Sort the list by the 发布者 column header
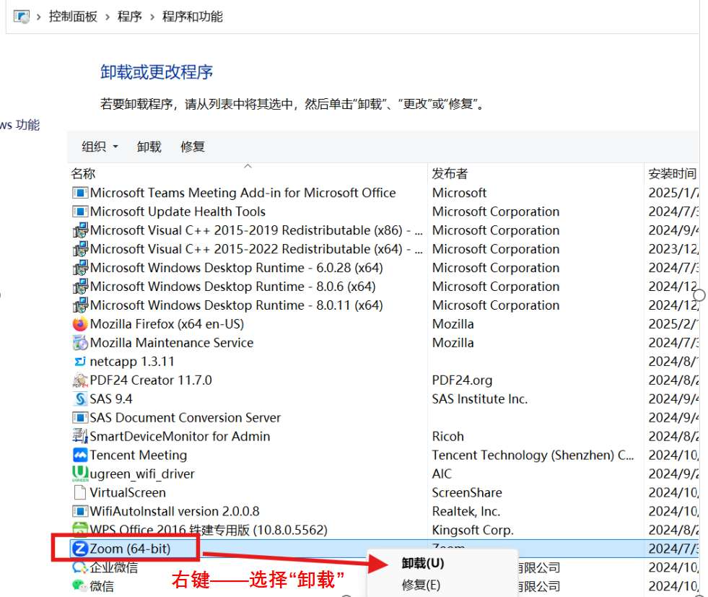Viewport: 708px width, 597px height. pos(450,173)
